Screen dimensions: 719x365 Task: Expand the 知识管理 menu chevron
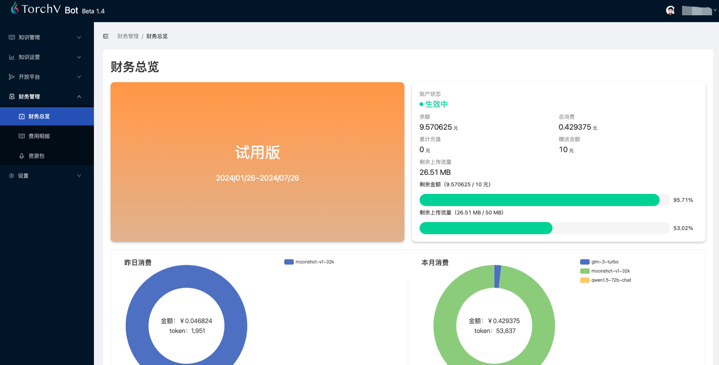point(79,37)
